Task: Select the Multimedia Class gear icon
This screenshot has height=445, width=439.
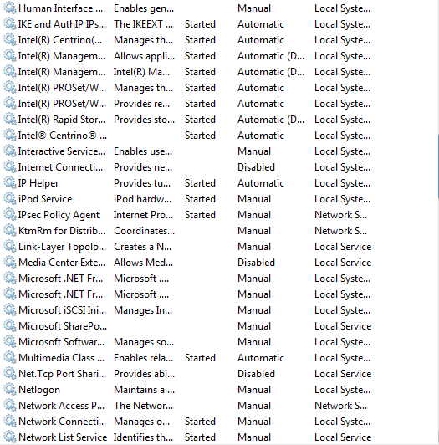Action: pos(10,357)
